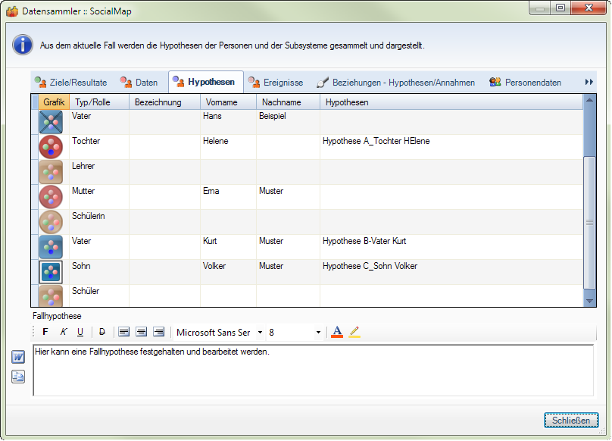Click the graphic icon of Vater Hans

pos(51,122)
